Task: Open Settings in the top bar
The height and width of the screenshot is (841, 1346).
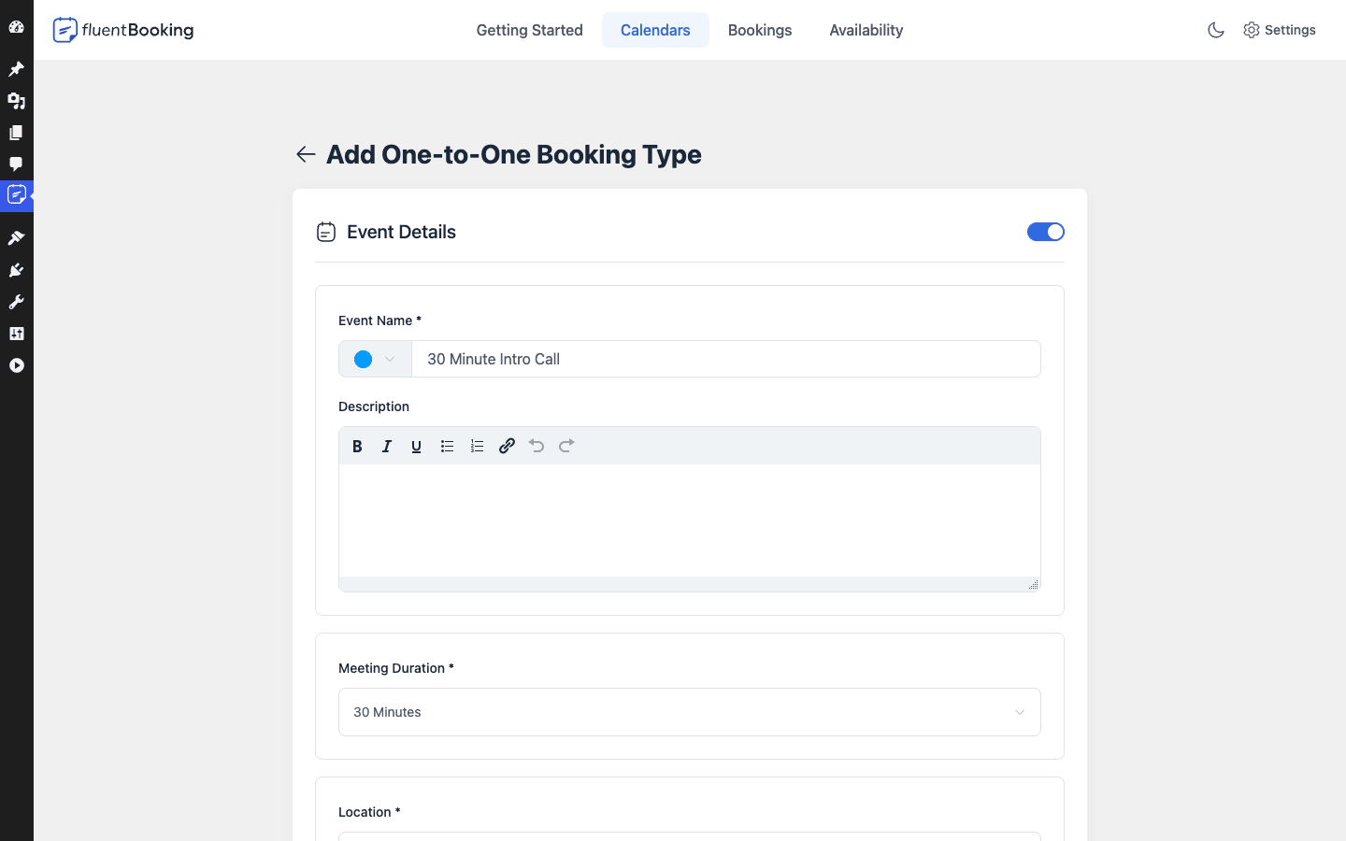Action: tap(1280, 30)
